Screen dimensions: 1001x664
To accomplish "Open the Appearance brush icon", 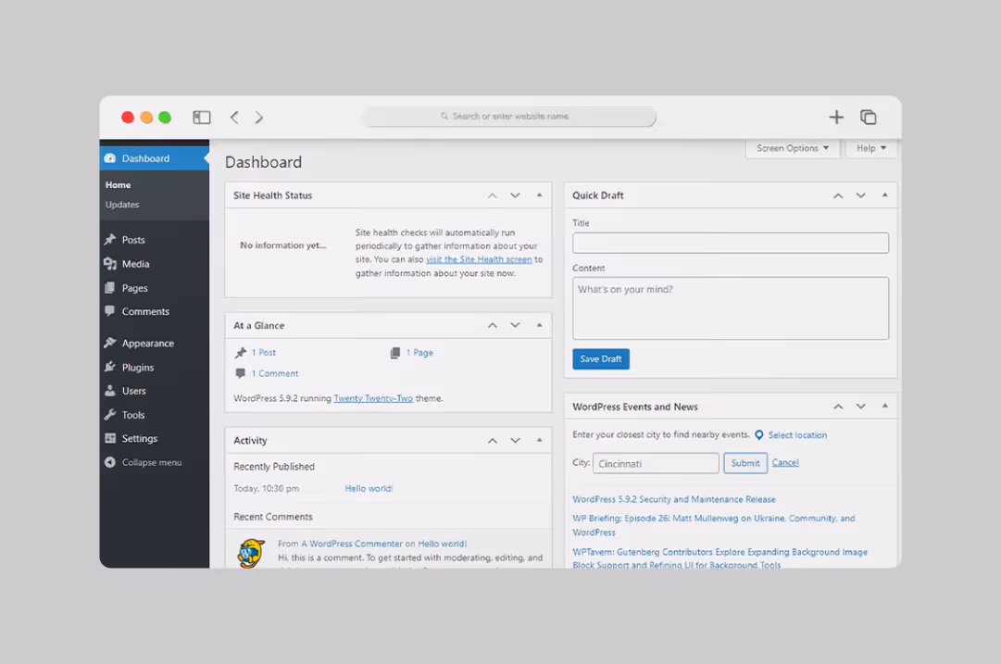I will (x=110, y=343).
